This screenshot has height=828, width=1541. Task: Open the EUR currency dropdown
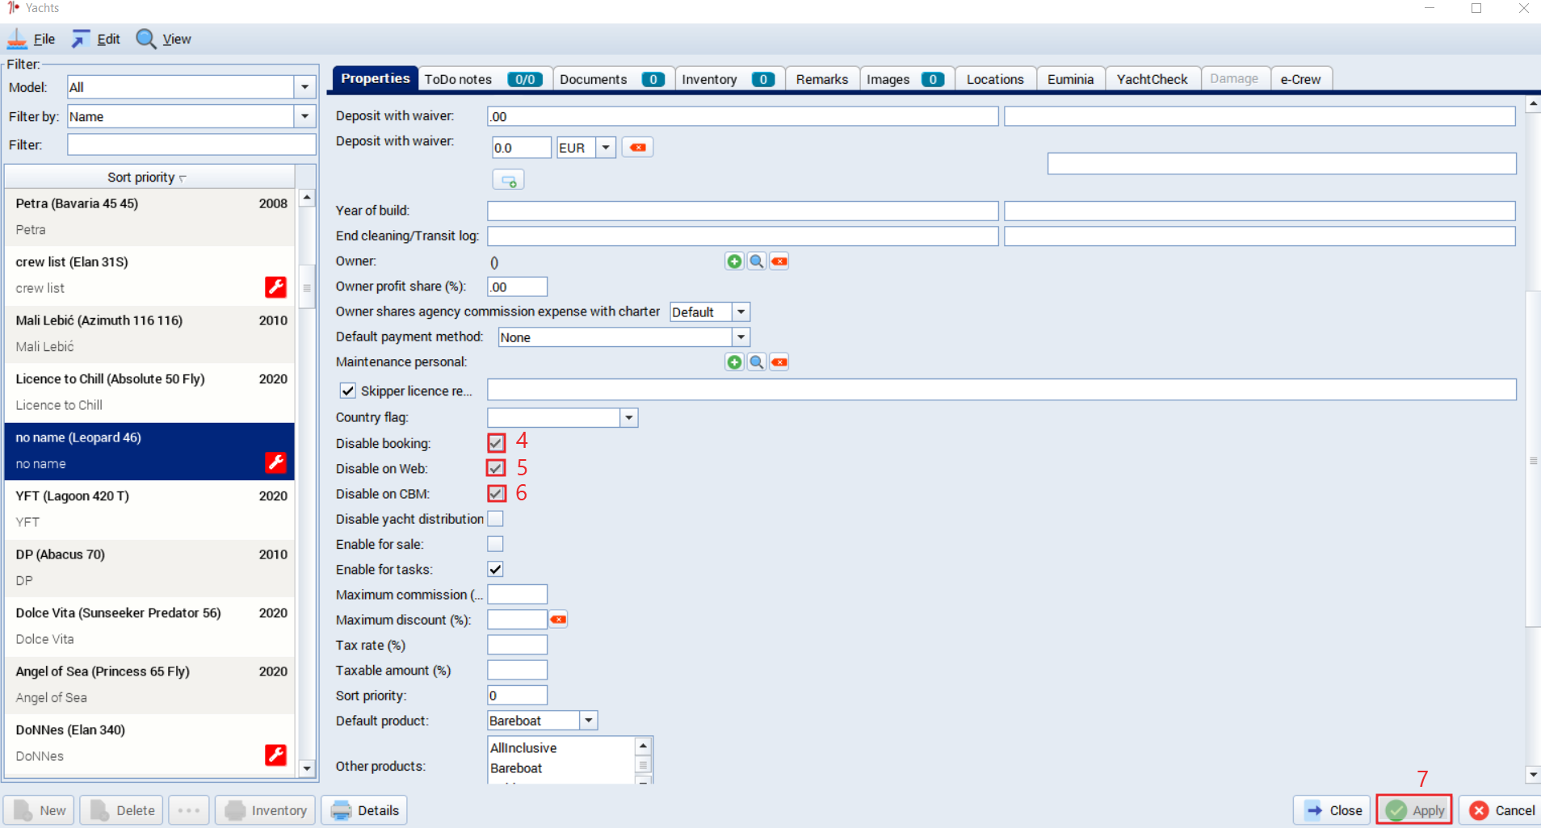point(606,148)
